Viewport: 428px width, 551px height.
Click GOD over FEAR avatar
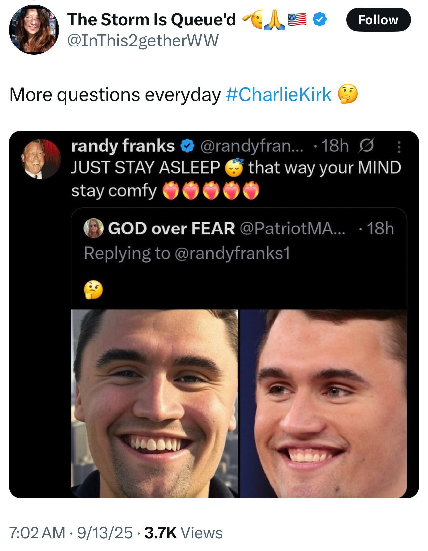click(x=93, y=228)
